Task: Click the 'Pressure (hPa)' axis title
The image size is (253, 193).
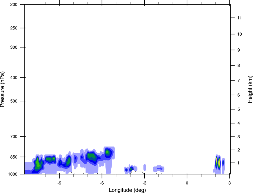Action: click(2, 89)
